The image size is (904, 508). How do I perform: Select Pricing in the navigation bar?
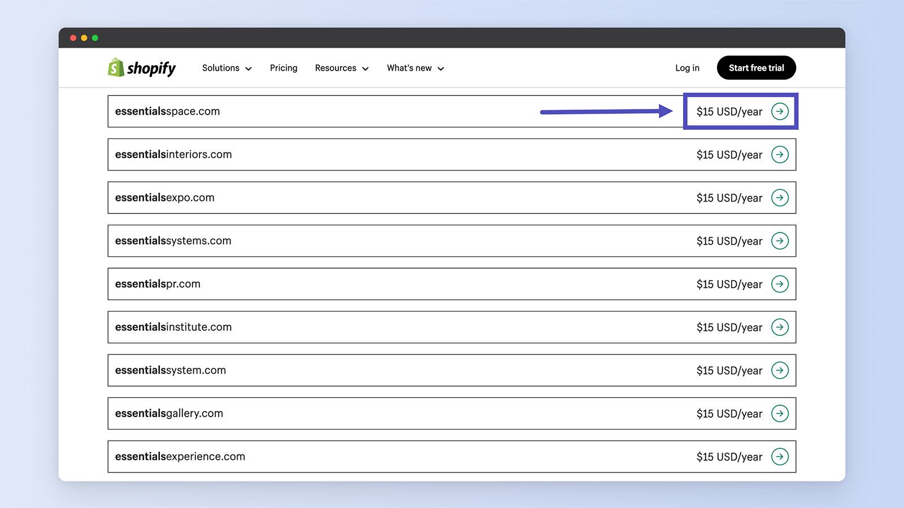[283, 68]
